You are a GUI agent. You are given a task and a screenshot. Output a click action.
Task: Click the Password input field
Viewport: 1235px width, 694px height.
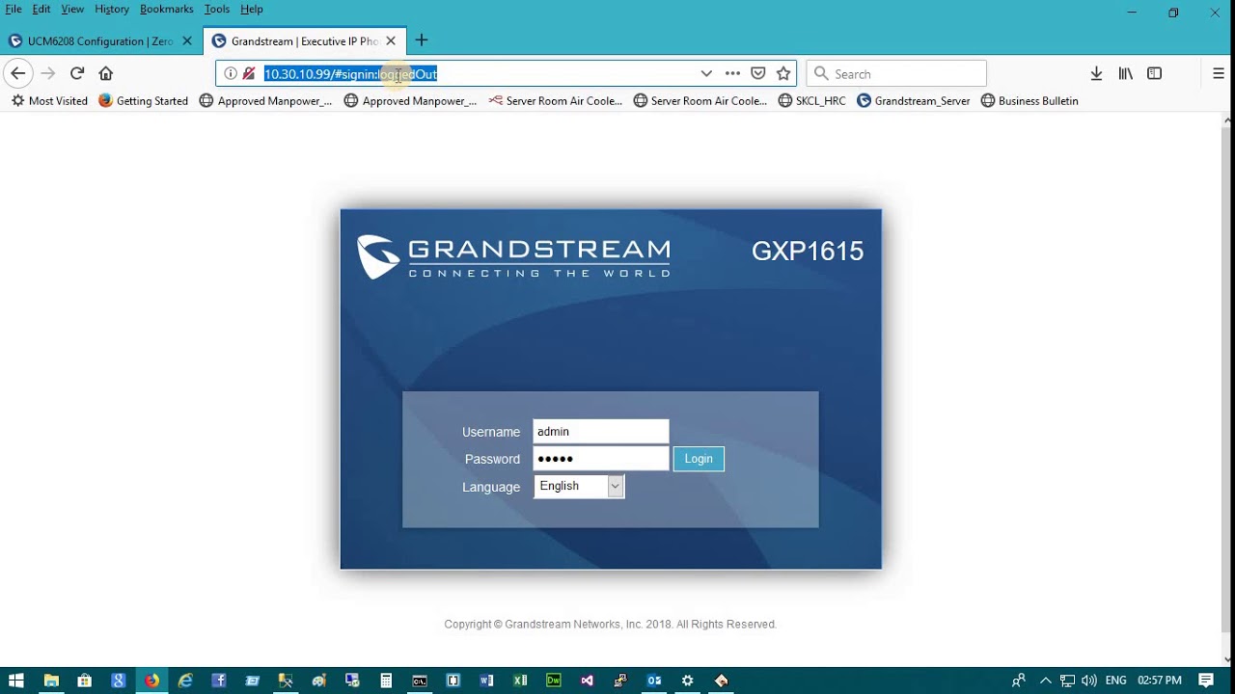coord(601,459)
